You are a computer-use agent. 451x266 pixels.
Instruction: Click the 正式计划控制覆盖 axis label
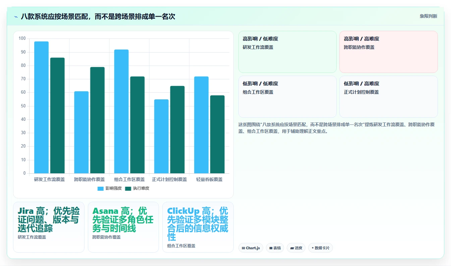(169, 179)
